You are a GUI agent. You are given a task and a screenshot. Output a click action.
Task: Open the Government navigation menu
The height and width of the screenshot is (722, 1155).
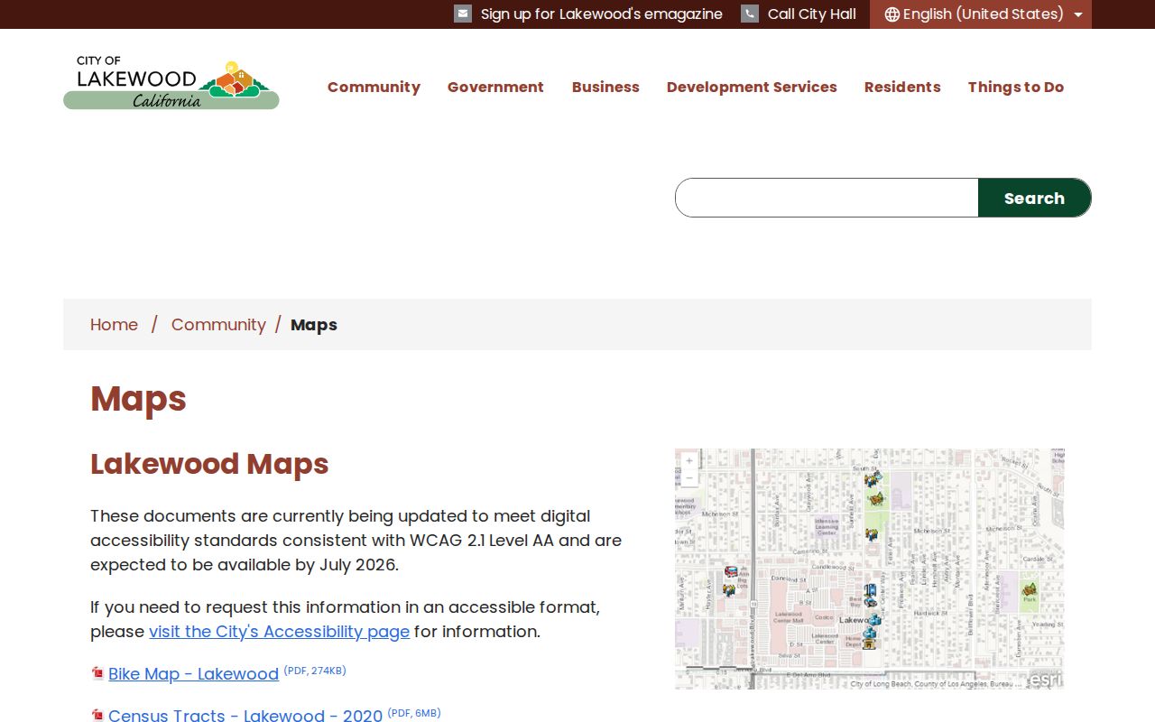495,87
